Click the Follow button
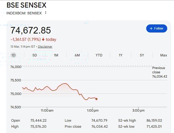The width and height of the screenshot is (174, 133). [x=156, y=28]
